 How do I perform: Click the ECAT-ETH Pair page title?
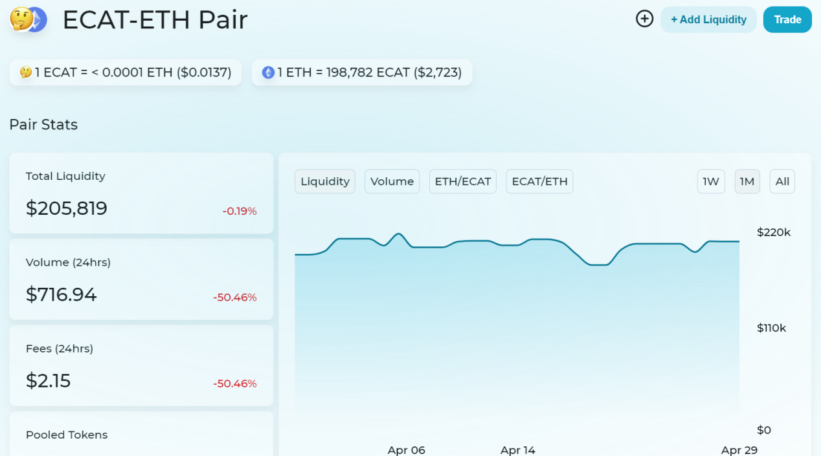(x=155, y=20)
